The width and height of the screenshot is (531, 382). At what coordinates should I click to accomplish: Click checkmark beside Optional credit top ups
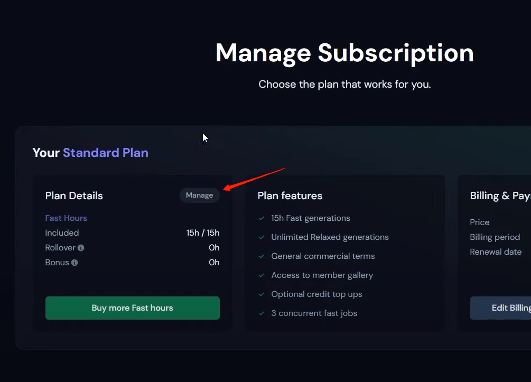tap(261, 294)
